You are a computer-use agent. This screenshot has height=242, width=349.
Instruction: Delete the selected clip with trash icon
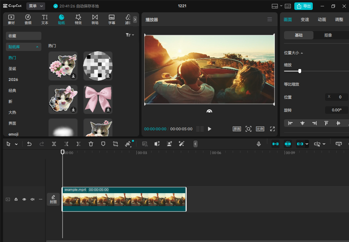click(91, 144)
